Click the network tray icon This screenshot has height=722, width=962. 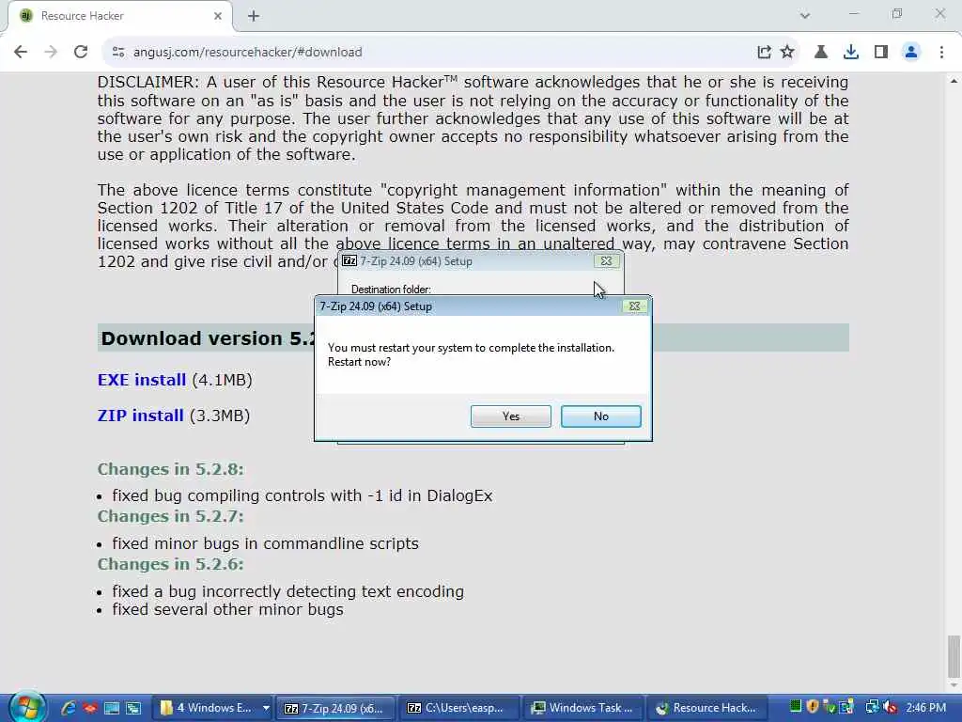click(872, 707)
